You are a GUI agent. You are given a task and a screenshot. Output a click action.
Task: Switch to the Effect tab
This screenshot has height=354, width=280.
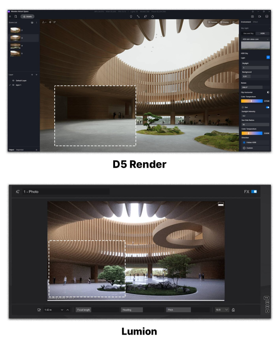255,22
